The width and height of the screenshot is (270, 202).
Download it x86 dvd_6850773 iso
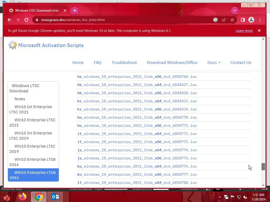coord(137,142)
